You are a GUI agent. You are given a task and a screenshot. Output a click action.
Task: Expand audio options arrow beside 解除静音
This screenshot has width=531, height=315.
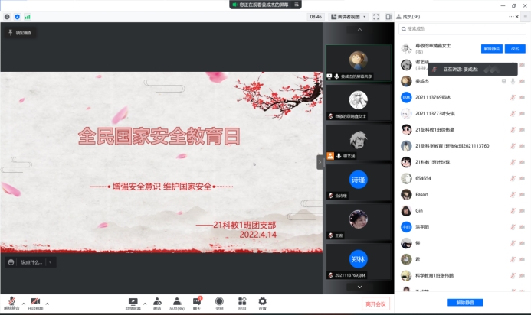(23, 303)
